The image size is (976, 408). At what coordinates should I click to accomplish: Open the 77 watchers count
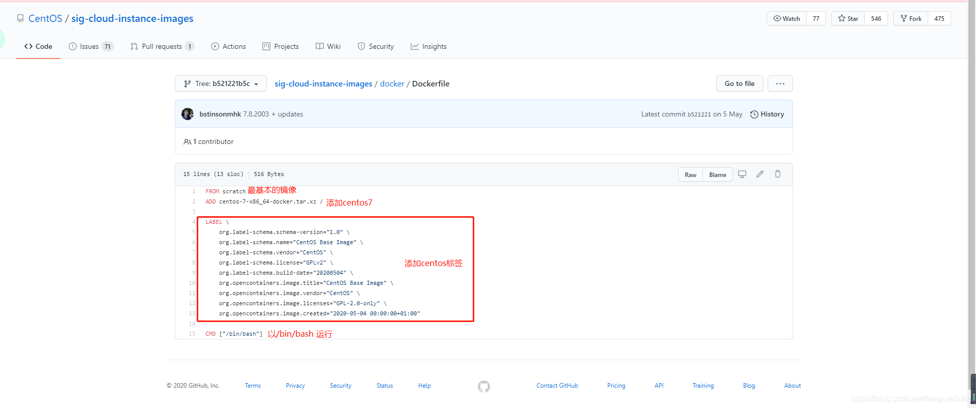tap(816, 18)
